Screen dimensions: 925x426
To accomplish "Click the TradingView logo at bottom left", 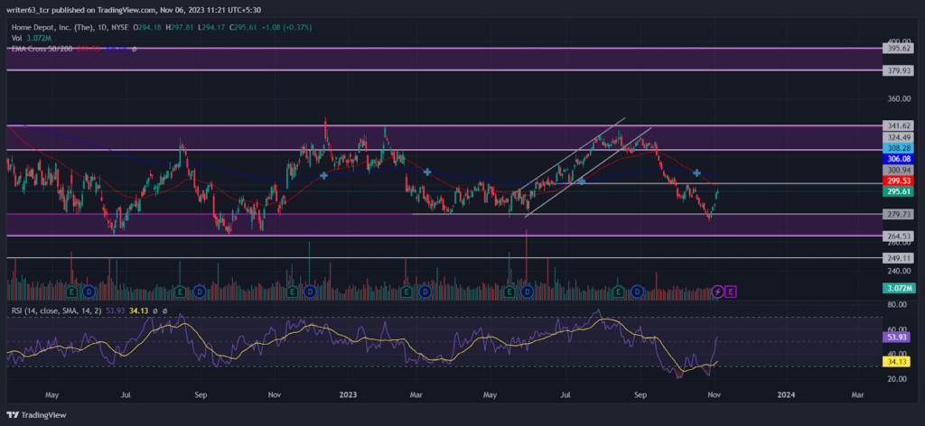I will [x=37, y=415].
